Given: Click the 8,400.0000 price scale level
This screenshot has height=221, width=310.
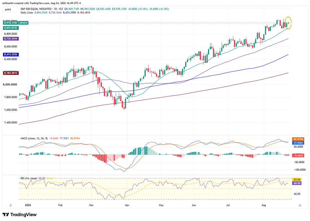Looking at the screenshot, I should coord(11,59).
